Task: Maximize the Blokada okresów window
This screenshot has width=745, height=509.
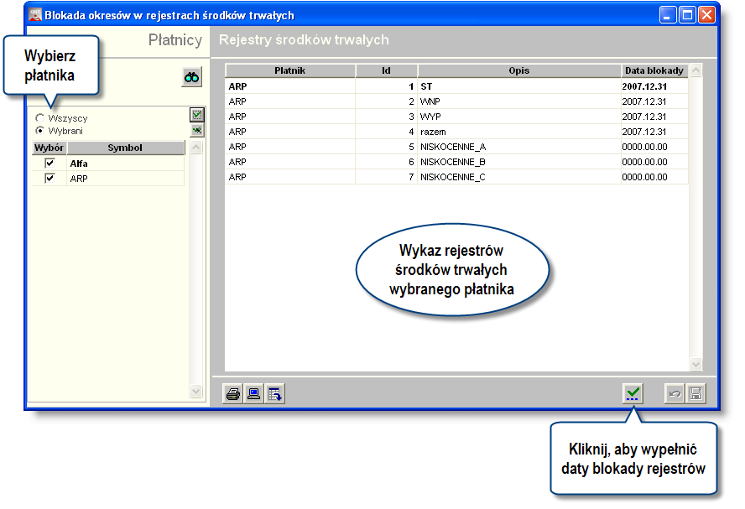Action: 687,15
